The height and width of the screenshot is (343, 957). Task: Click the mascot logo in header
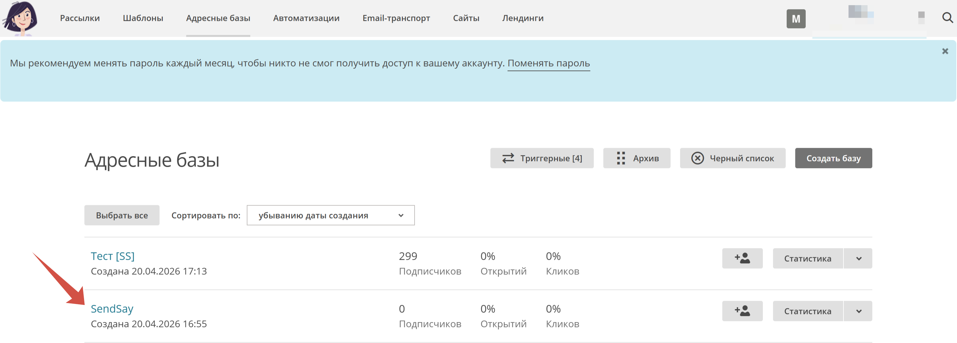[20, 18]
